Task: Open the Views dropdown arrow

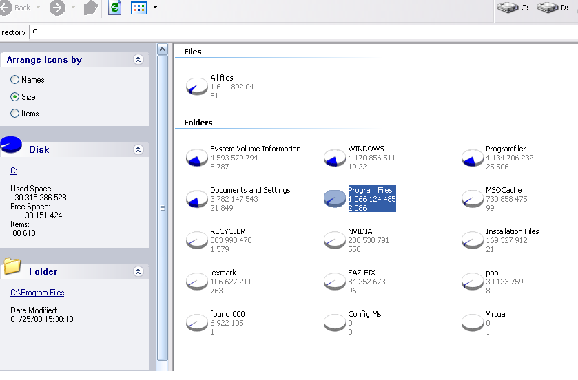Action: (155, 8)
